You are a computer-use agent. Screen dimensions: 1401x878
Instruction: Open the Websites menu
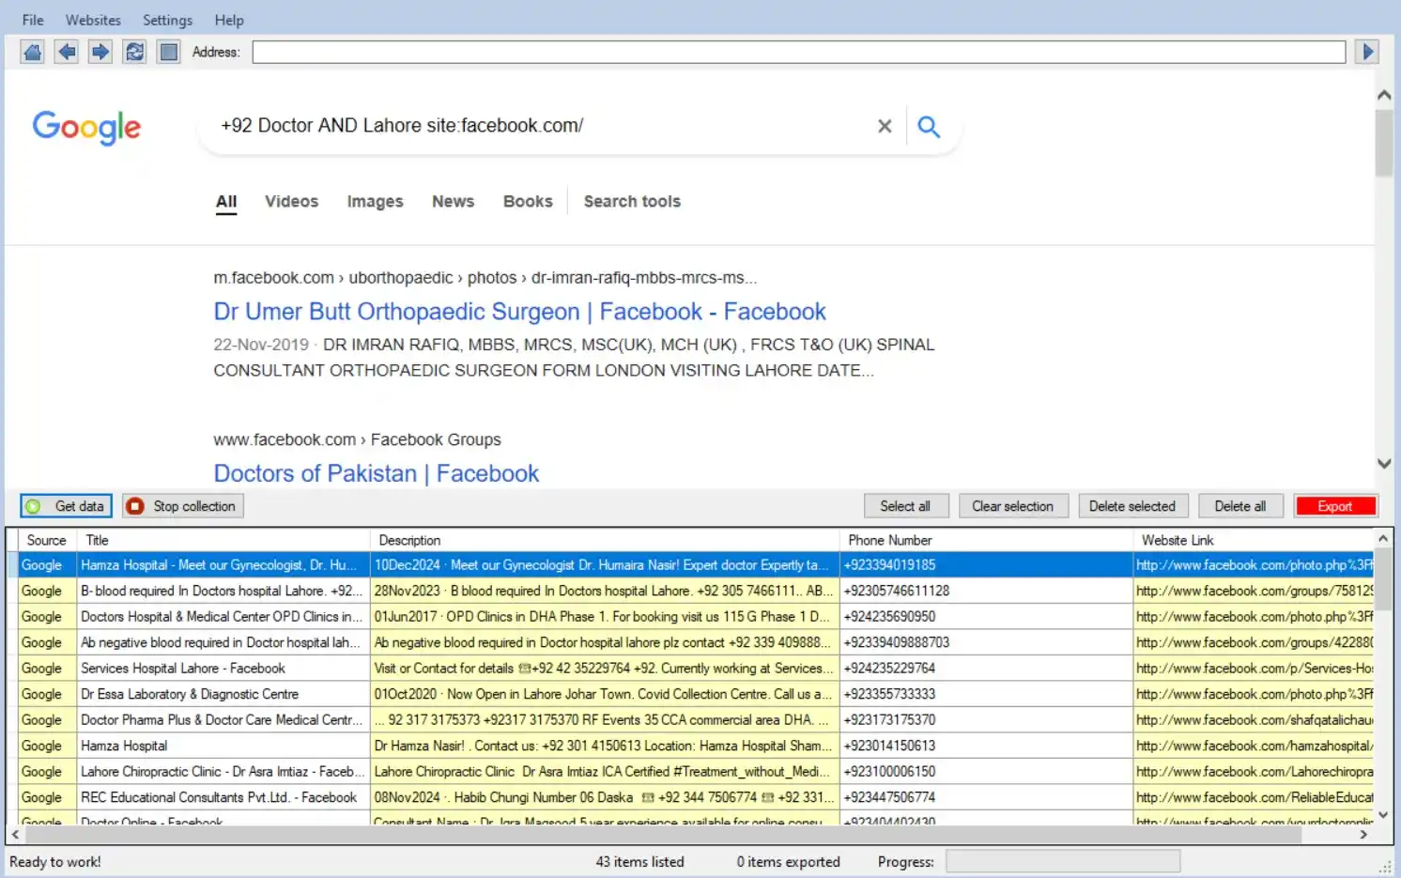[93, 20]
